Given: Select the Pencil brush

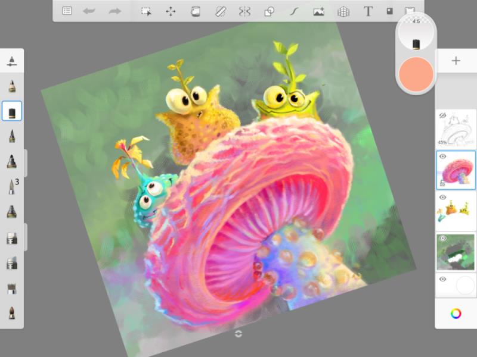Looking at the screenshot, I should pyautogui.click(x=12, y=86).
